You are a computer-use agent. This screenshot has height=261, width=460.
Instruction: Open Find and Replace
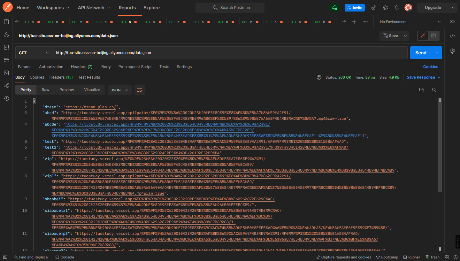(x=31, y=257)
